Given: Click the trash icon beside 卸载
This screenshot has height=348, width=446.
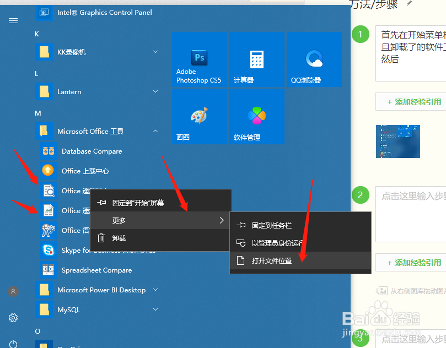Looking at the screenshot, I should point(101,238).
